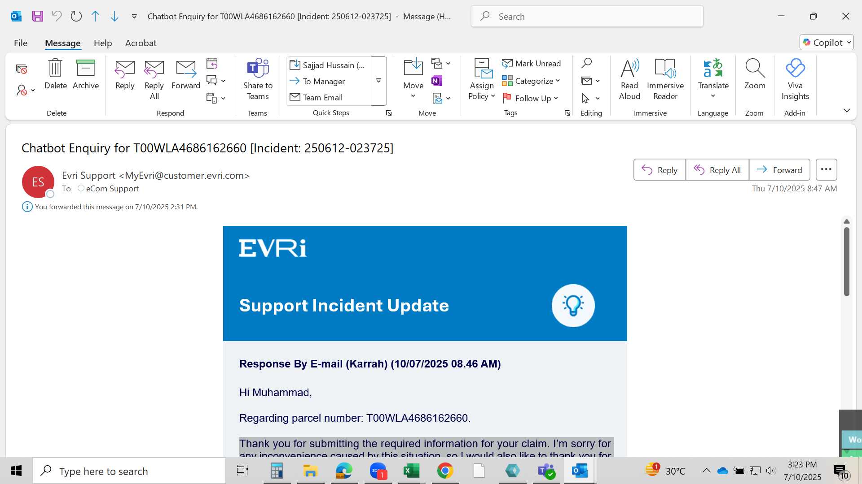Reply with Meeting icon

212,63
